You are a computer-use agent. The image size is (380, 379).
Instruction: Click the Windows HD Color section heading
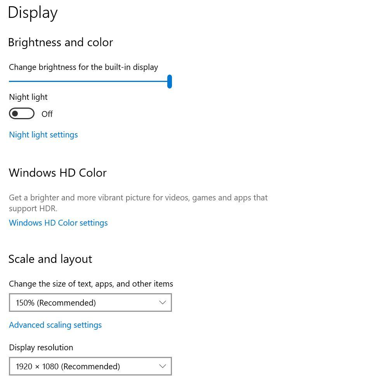(58, 173)
